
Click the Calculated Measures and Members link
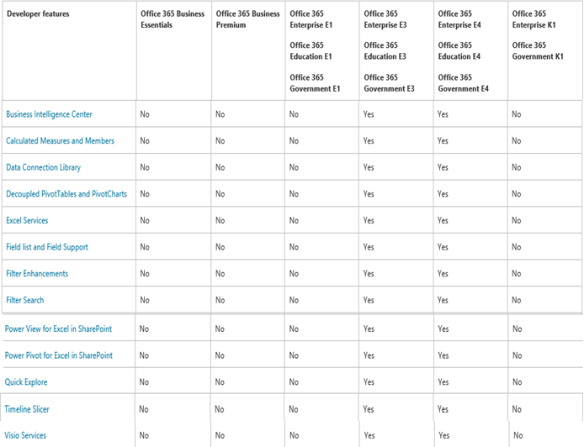click(x=60, y=141)
